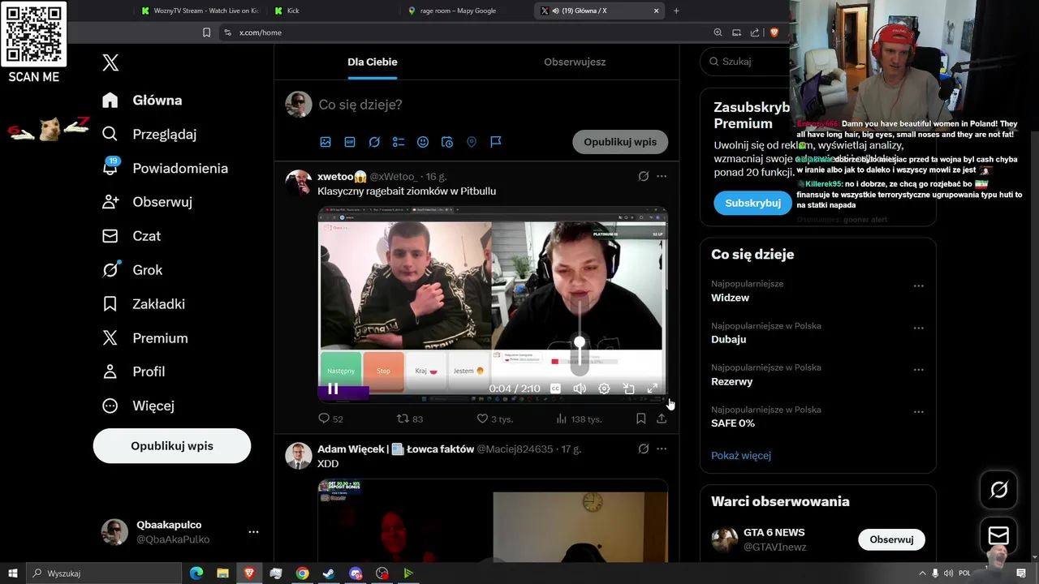Switch to the Obserwujesz tab
Image resolution: width=1039 pixels, height=584 pixels.
click(x=575, y=62)
